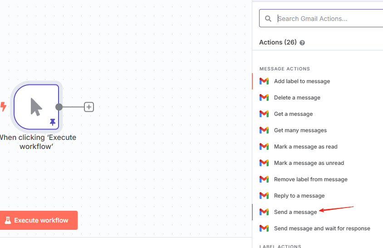Select Mark a message as read
The width and height of the screenshot is (383, 248).
click(305, 147)
